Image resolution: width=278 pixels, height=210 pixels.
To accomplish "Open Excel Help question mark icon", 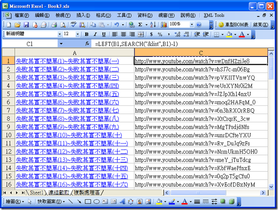I will click(199, 25).
